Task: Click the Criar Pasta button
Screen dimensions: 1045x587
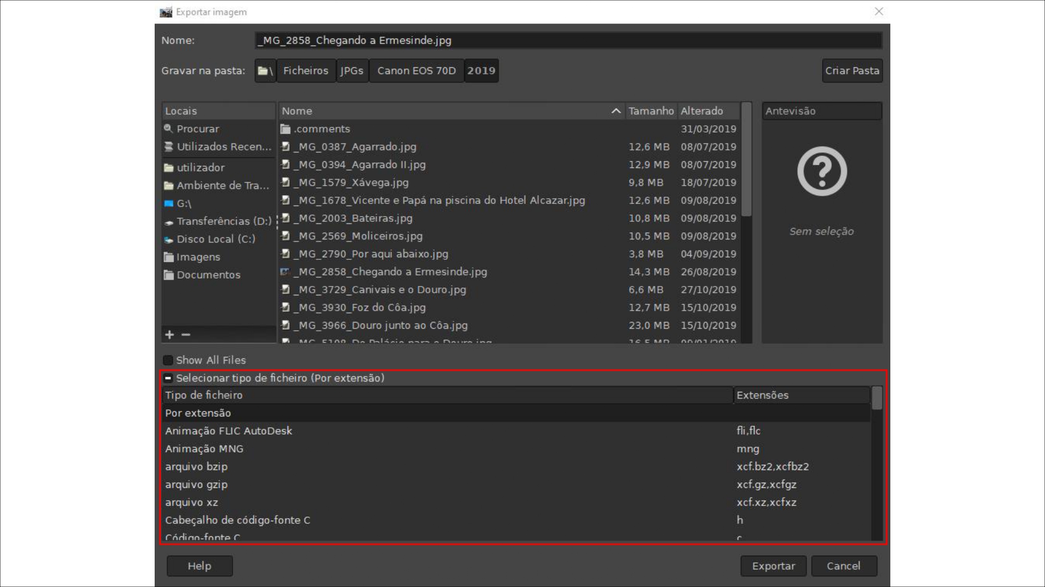Action: click(x=852, y=71)
